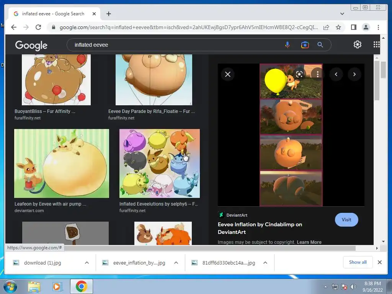The image size is (392, 294).
Task: Click the magnifier search icon
Action: 320,45
